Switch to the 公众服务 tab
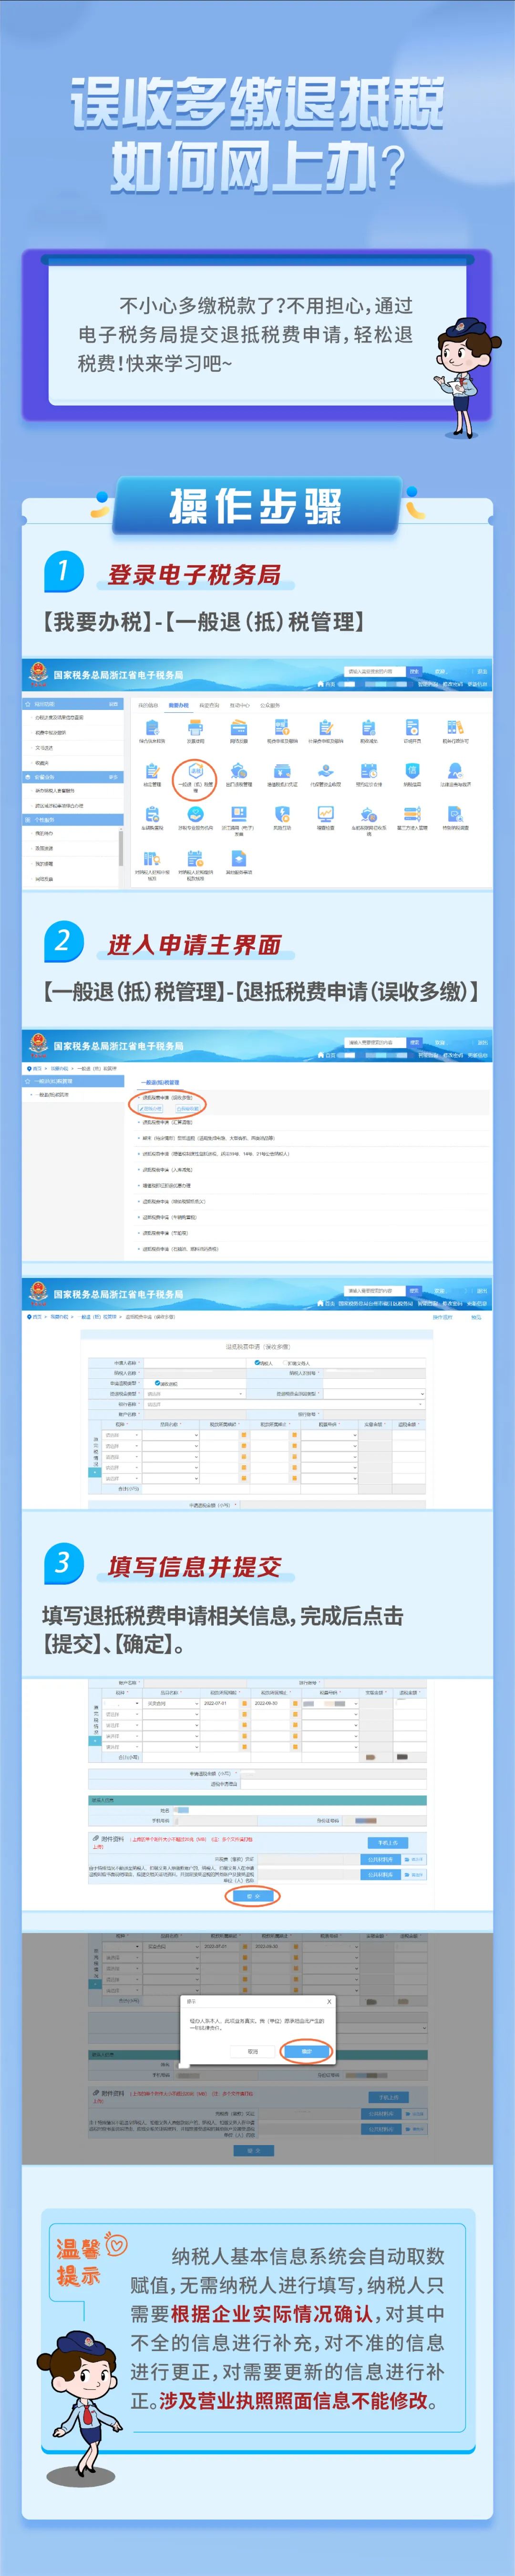 coord(270,705)
